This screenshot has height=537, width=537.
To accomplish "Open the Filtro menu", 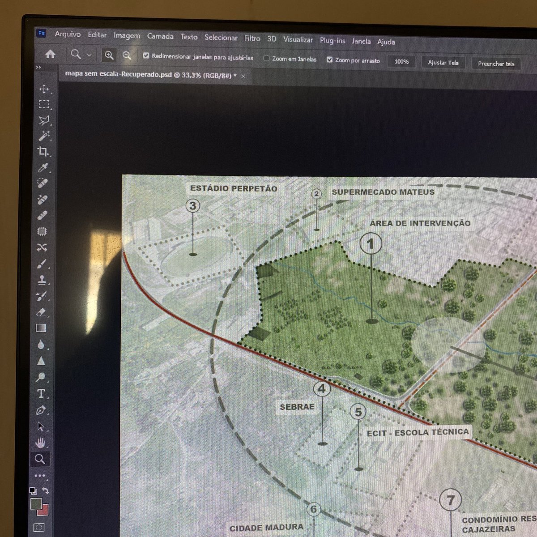I will pos(252,38).
